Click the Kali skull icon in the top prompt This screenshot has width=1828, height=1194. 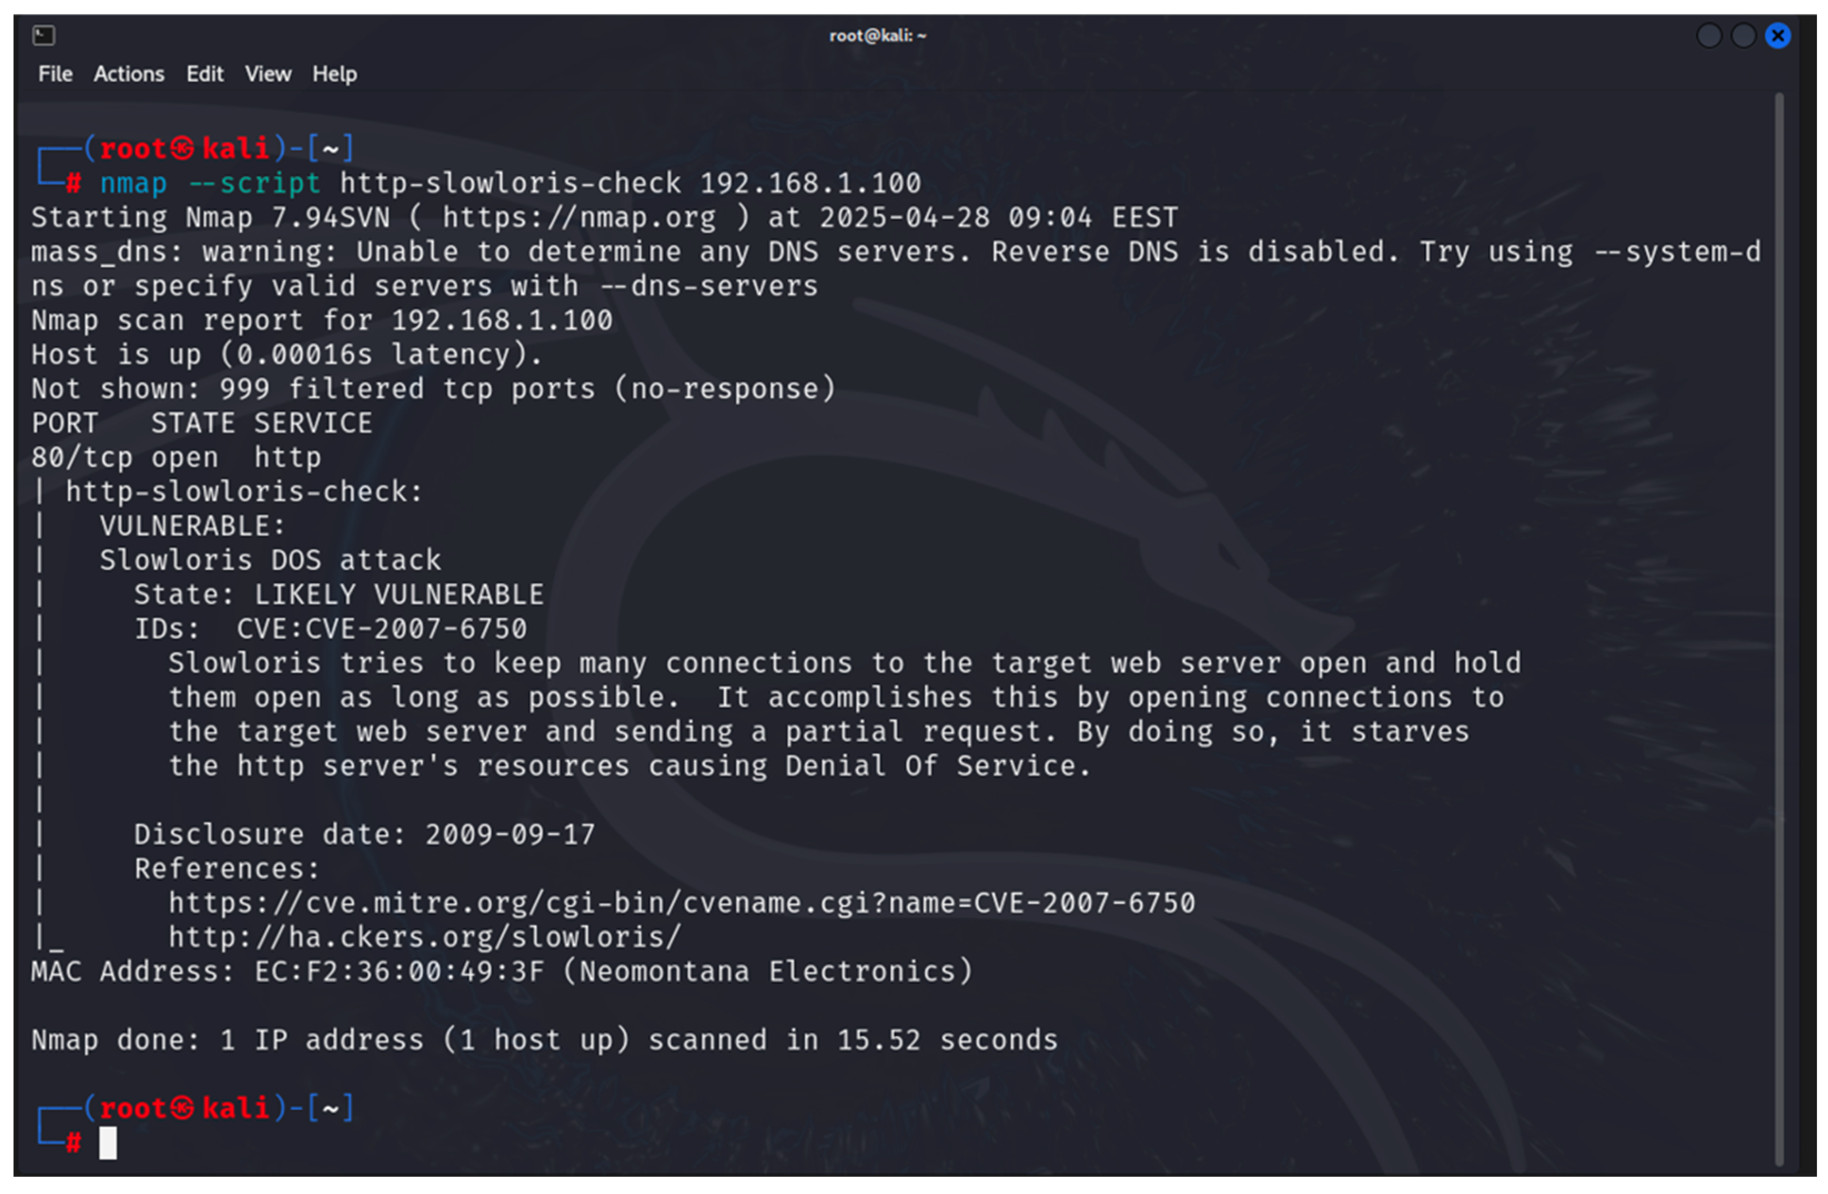(x=182, y=148)
